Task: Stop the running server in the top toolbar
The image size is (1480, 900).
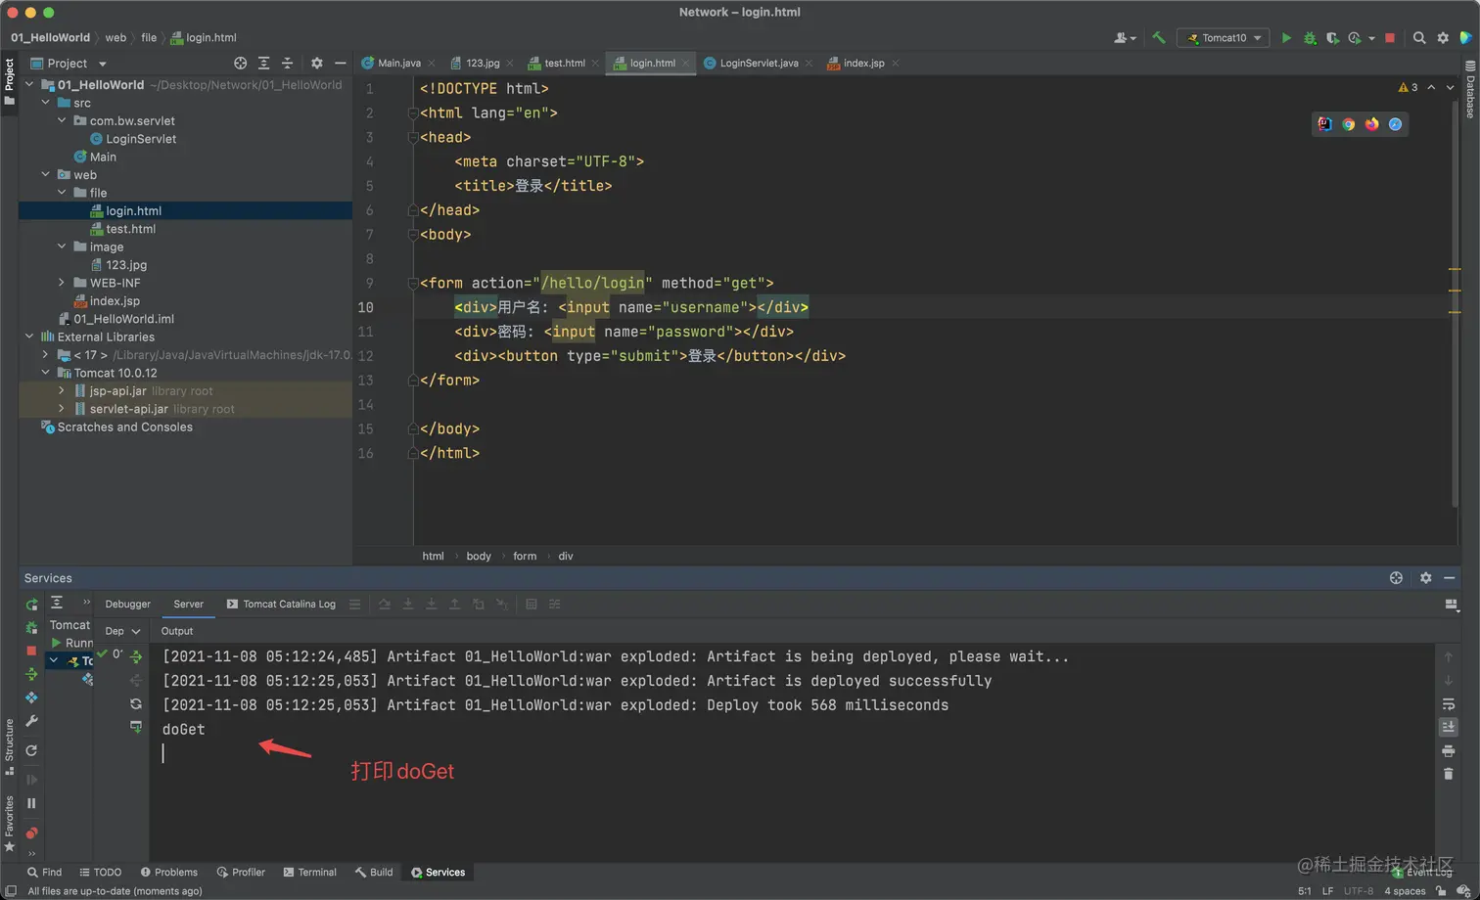Action: click(1389, 38)
